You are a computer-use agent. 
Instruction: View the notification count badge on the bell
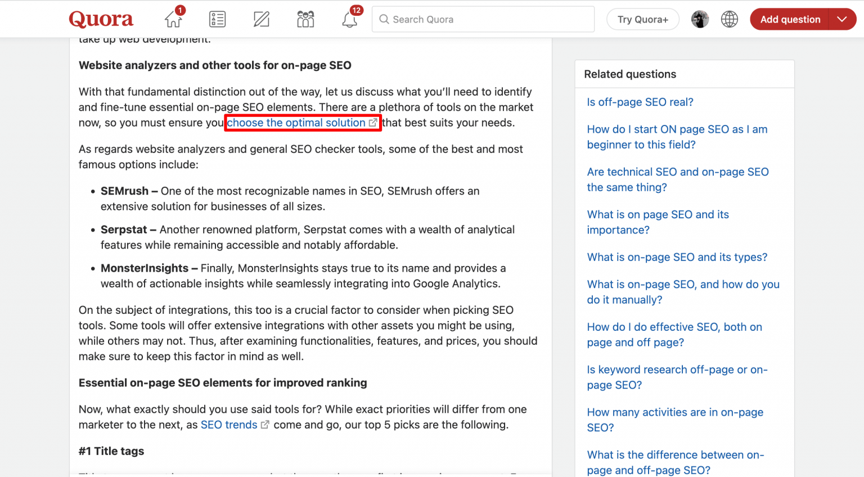coord(357,10)
